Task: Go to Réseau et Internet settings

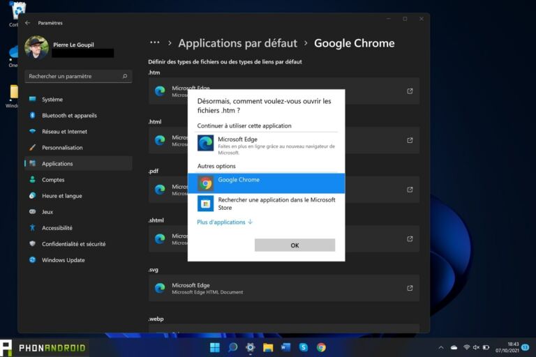Action: point(78,132)
